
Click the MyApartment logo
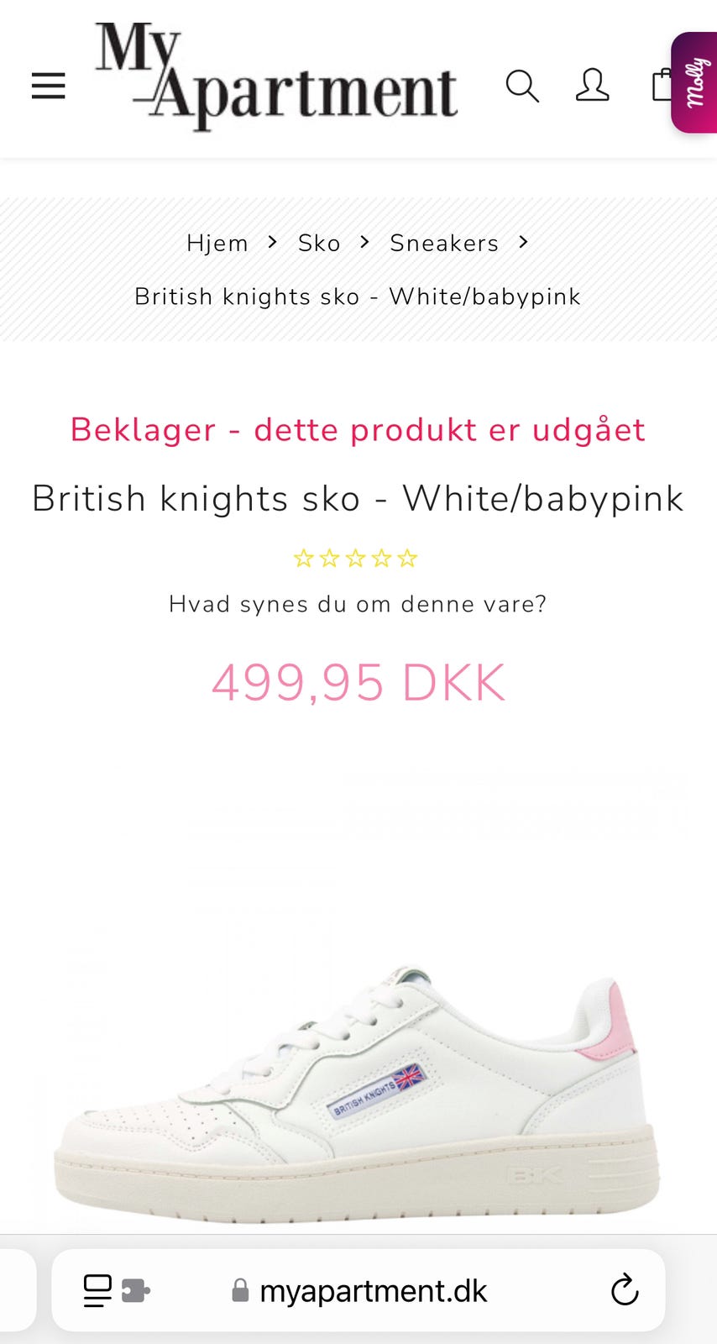pyautogui.click(x=276, y=76)
